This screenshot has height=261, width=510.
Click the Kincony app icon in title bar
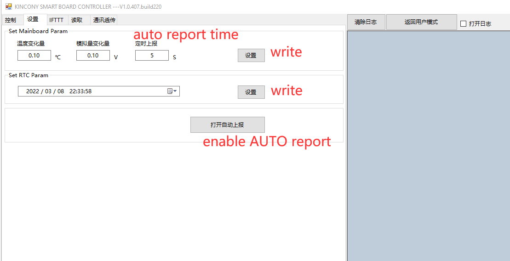(x=8, y=6)
